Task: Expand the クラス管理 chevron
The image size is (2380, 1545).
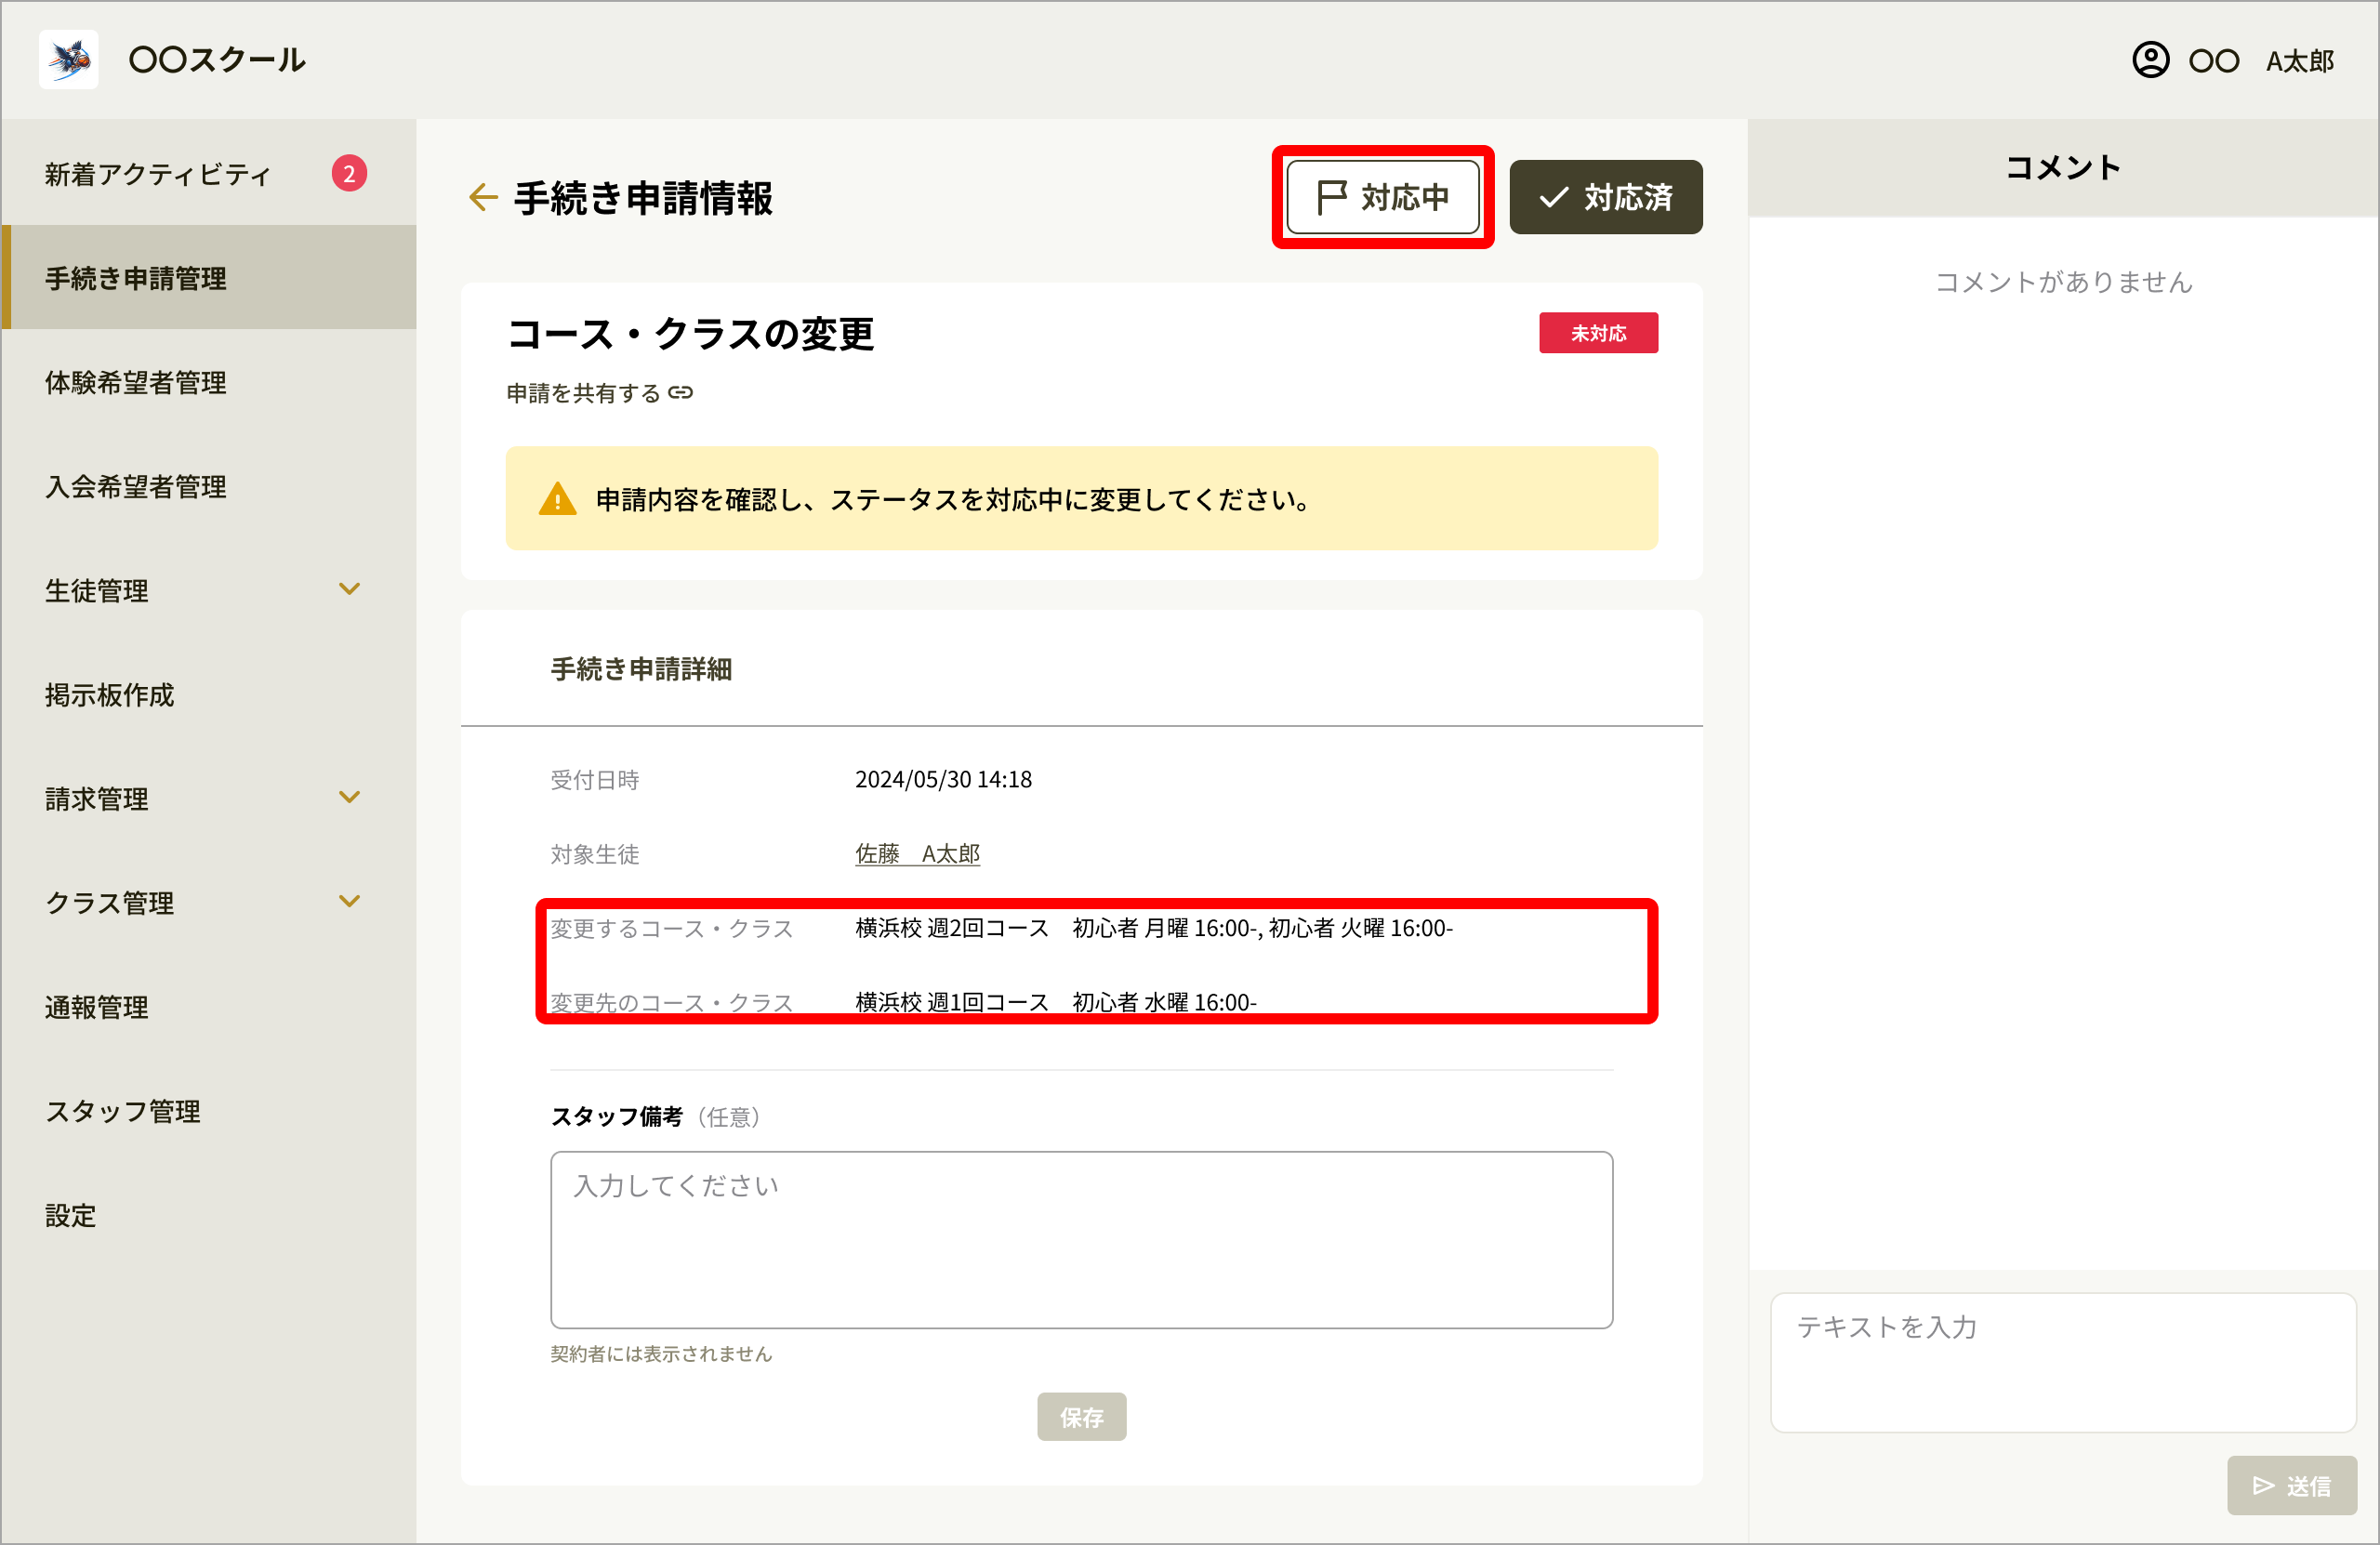Action: (x=349, y=901)
